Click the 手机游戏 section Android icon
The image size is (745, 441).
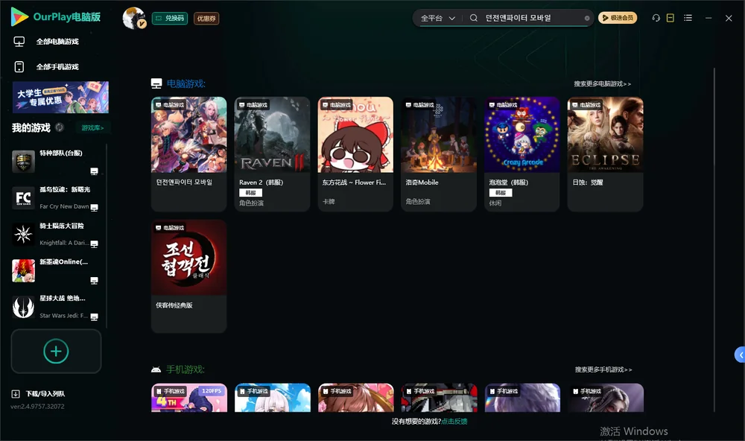(156, 369)
